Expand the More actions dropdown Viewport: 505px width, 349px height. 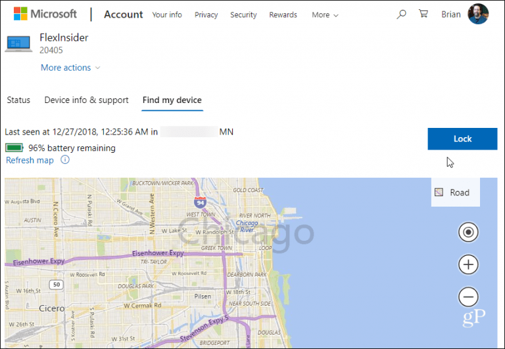point(70,68)
